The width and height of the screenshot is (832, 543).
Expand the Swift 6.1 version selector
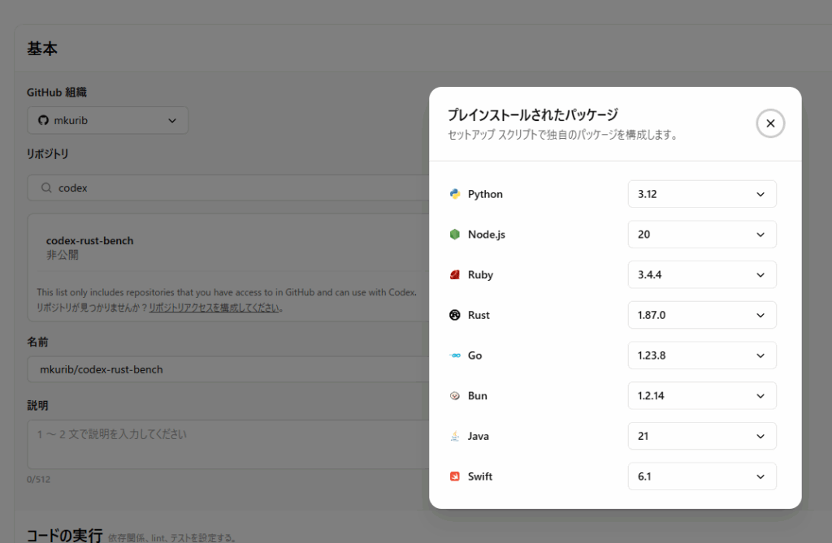[702, 476]
